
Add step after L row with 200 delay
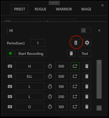(x=75, y=97)
